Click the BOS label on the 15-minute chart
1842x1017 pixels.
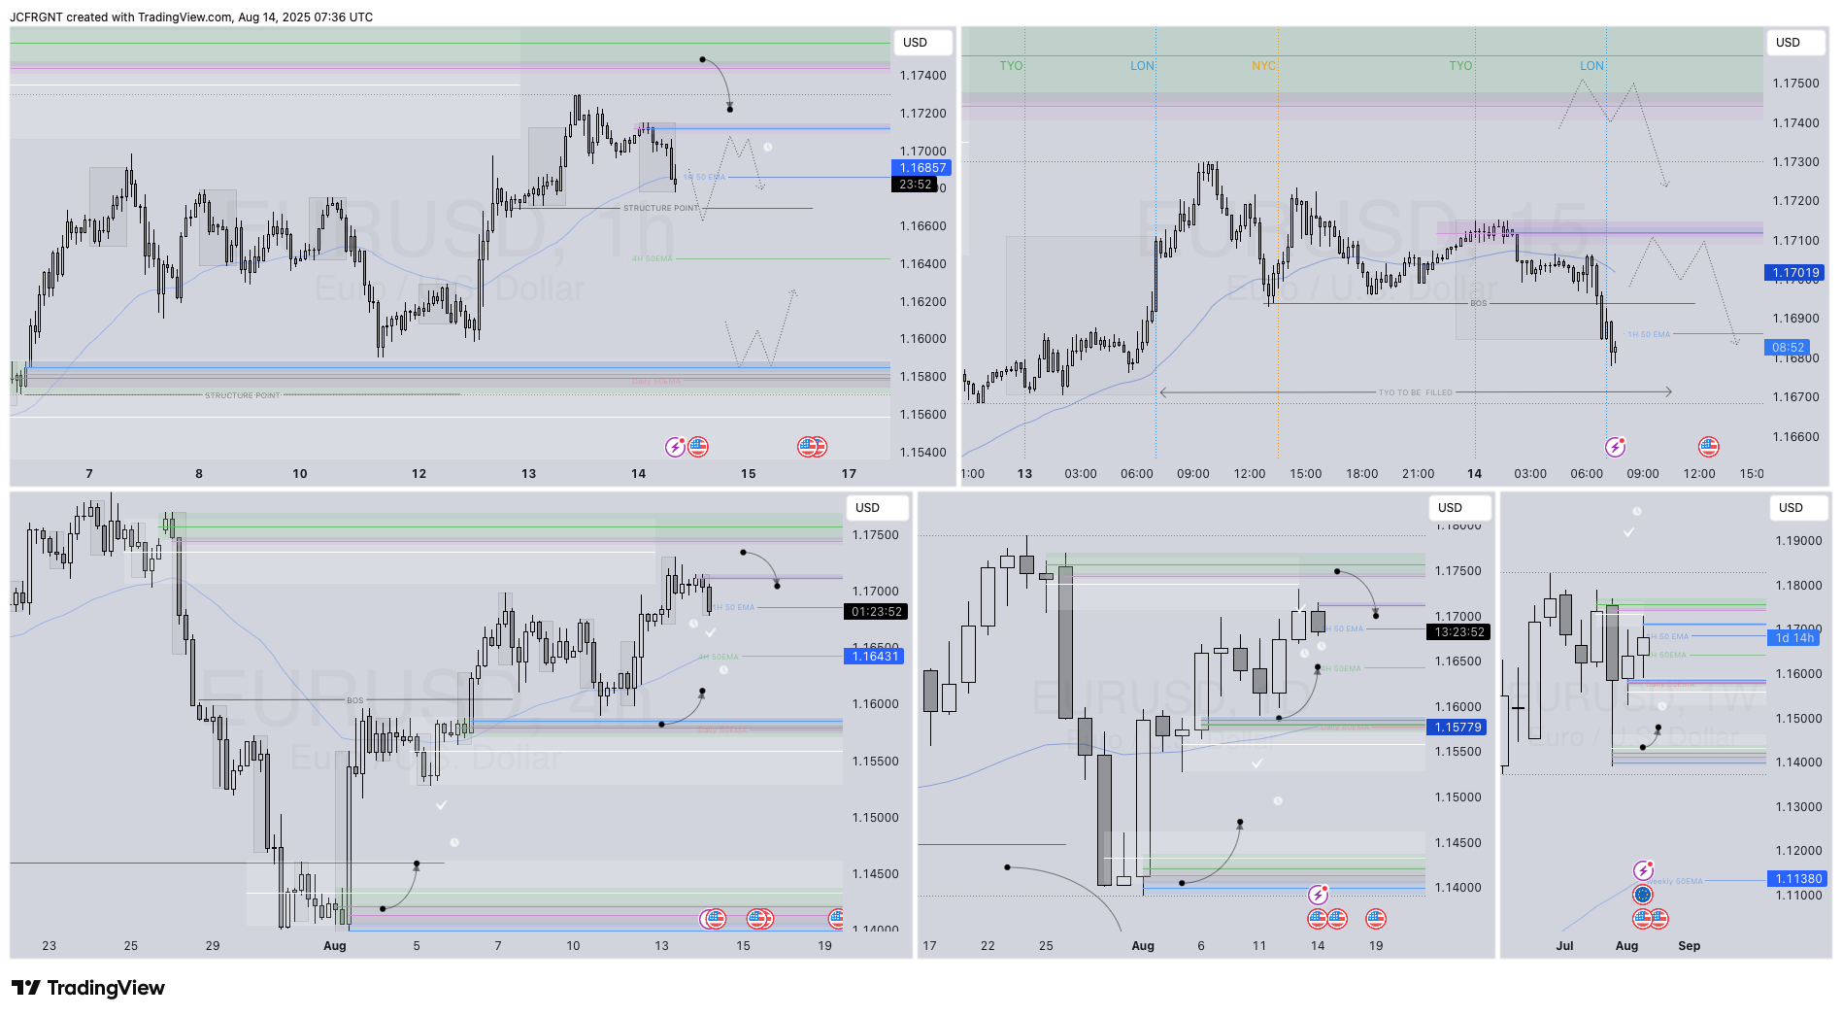click(x=1478, y=304)
